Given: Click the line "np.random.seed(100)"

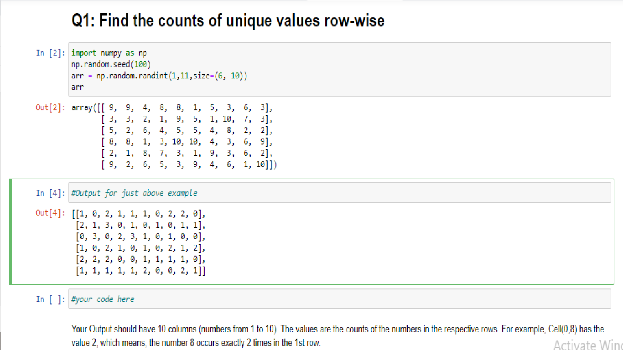Looking at the screenshot, I should [111, 64].
